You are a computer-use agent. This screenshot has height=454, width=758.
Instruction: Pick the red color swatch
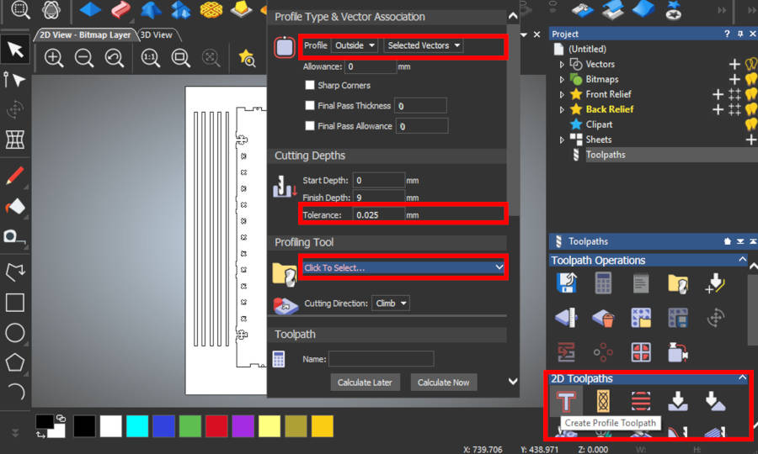tap(216, 426)
